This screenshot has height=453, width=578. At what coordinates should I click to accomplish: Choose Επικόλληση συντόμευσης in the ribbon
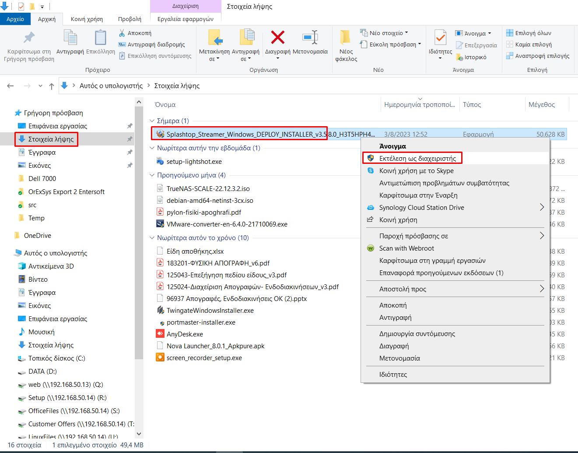click(155, 56)
